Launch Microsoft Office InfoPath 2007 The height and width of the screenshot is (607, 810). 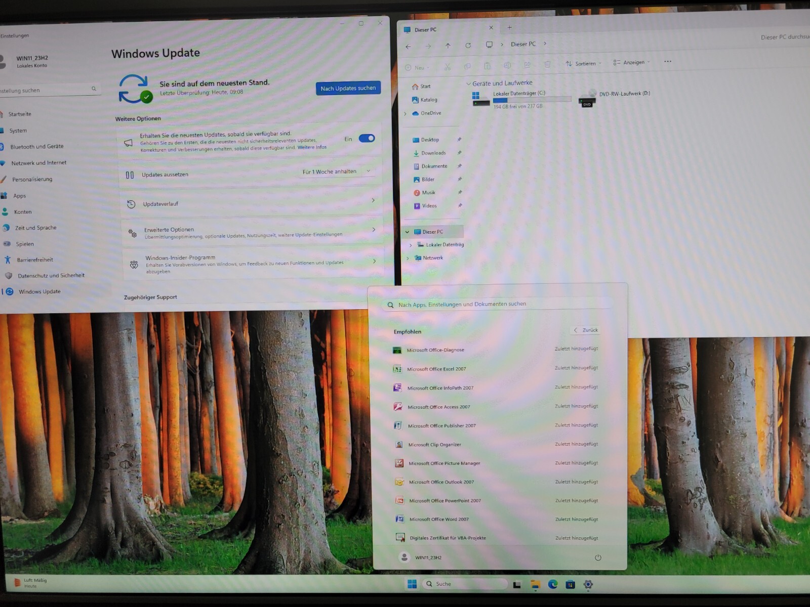[496, 387]
